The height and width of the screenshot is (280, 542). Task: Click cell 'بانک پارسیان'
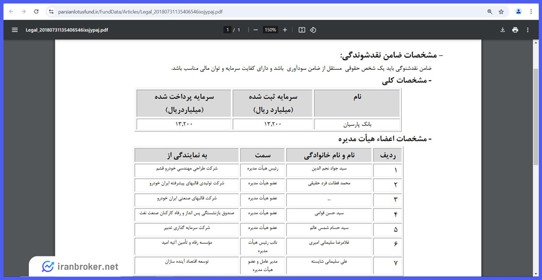tap(357, 124)
